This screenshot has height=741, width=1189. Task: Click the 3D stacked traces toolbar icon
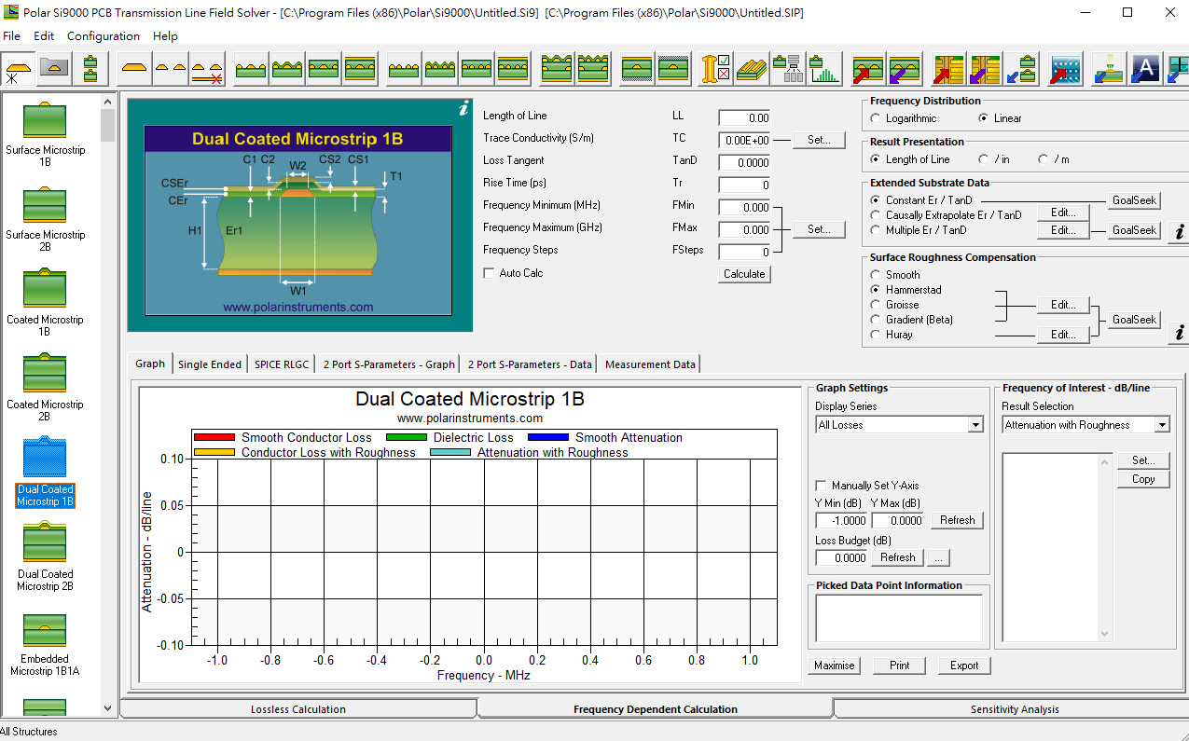pyautogui.click(x=753, y=69)
